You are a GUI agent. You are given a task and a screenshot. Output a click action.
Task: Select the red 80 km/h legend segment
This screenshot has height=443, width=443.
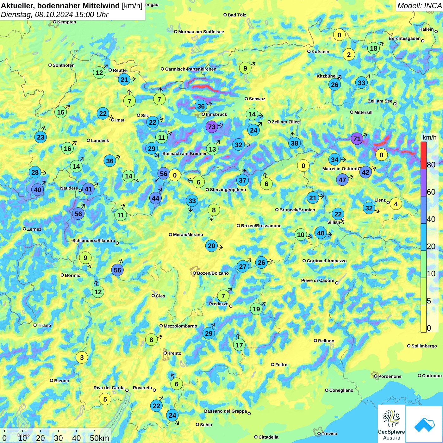(423, 155)
